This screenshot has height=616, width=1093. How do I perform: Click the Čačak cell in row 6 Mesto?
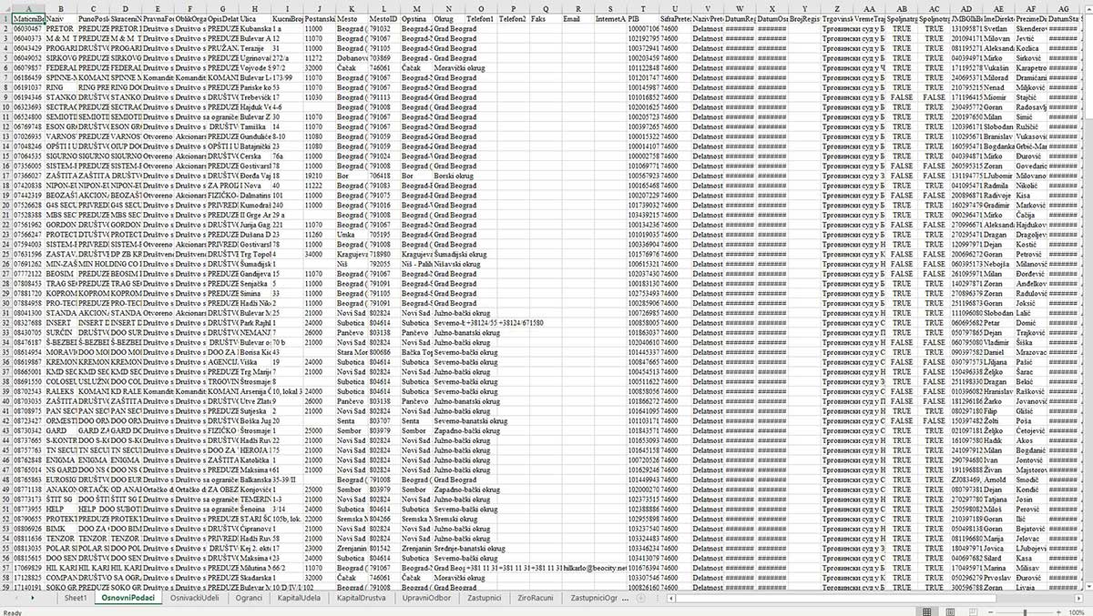[x=351, y=68]
